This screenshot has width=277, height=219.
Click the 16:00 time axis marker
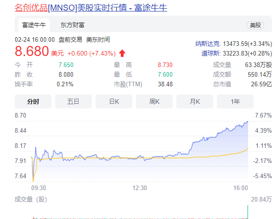click(241, 188)
